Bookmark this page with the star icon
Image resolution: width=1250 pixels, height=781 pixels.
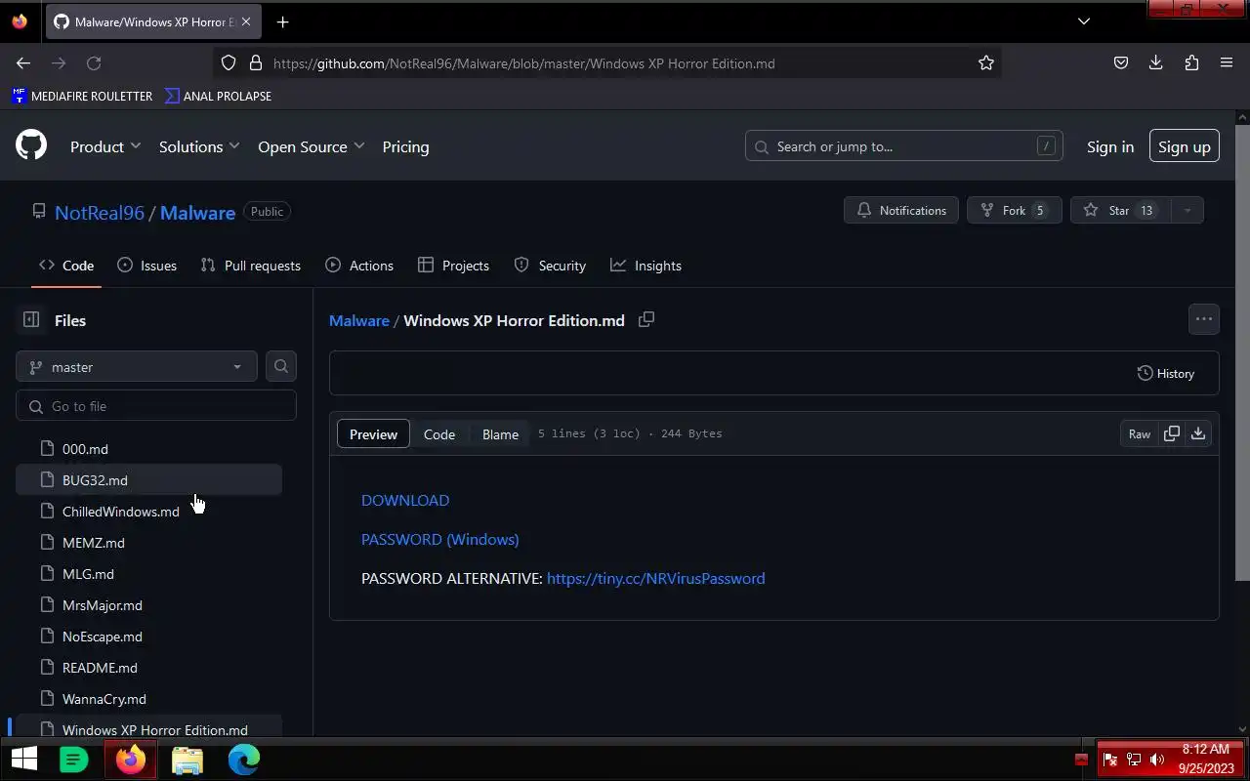coord(986,62)
